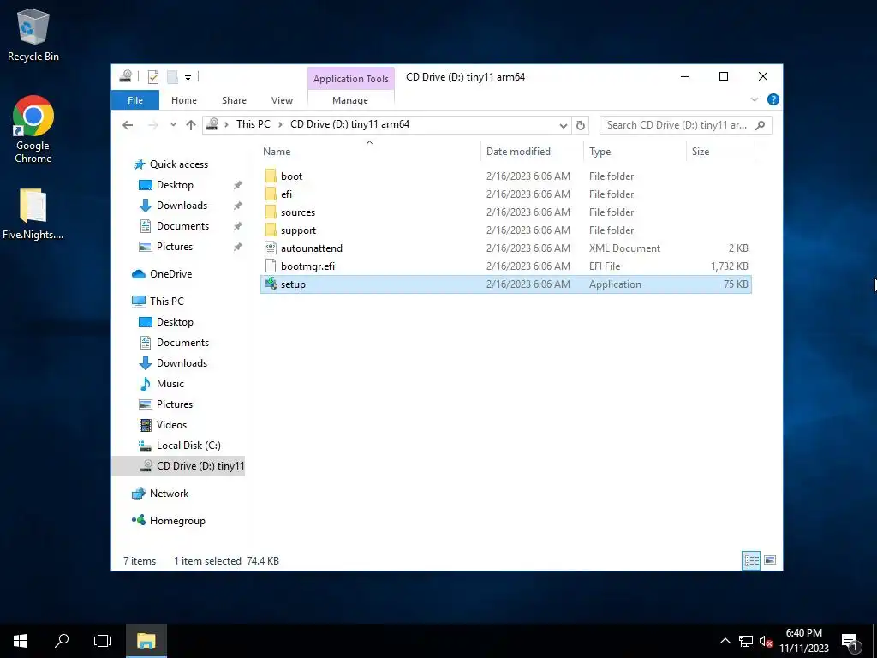
Task: Open the recent locations dropdown arrow
Action: point(173,125)
